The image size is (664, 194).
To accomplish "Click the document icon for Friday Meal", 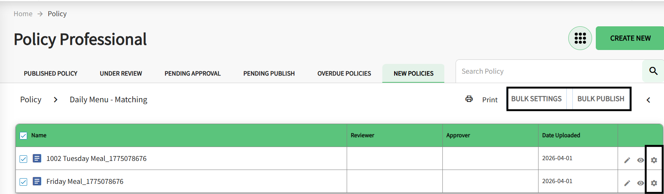I will coord(37,181).
